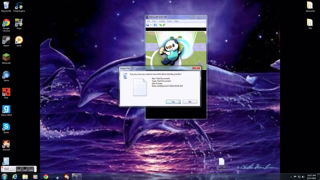320x180 pixels.
Task: Select the Elsword desktop icon
Action: pyautogui.click(x=6, y=145)
